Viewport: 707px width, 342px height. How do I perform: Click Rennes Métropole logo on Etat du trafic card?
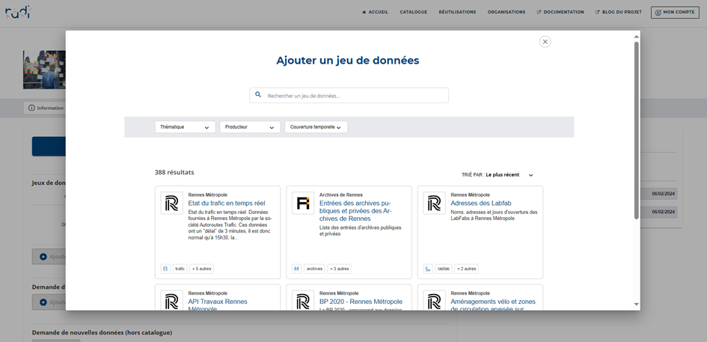[172, 203]
